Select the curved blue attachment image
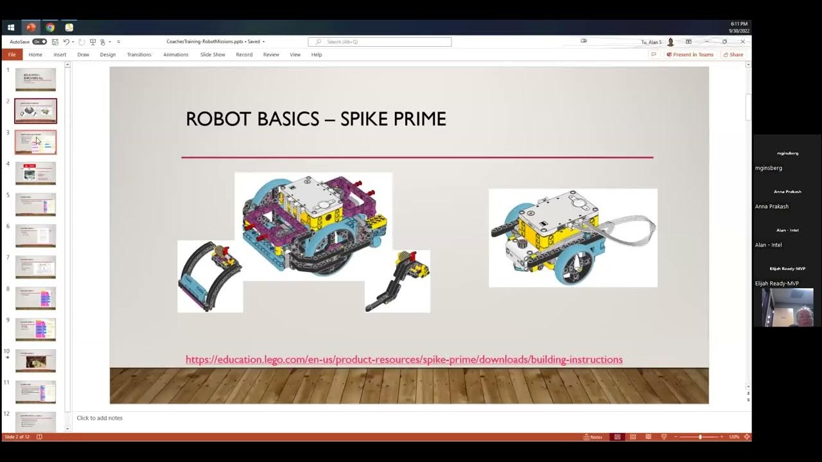822x462 pixels. click(x=210, y=277)
